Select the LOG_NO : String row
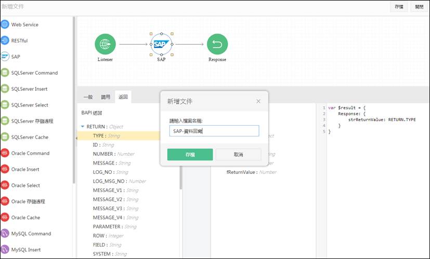430x259 pixels. pyautogui.click(x=111, y=172)
